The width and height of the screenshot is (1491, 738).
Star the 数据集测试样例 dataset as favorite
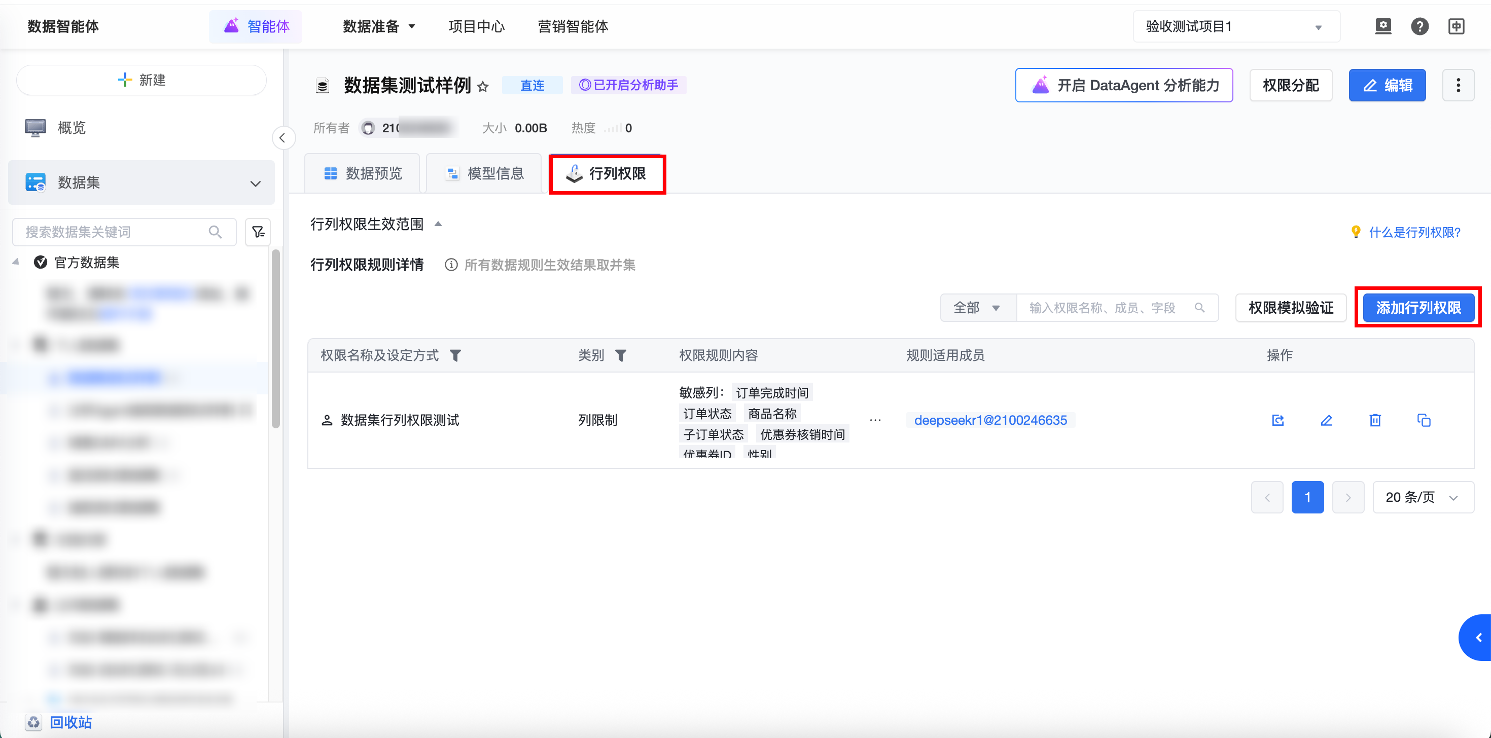point(483,87)
